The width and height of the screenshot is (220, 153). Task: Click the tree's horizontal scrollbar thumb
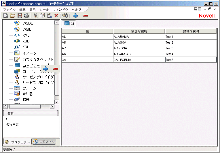click(25, 107)
